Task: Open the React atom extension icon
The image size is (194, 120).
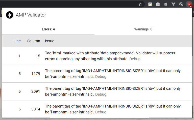Action: coord(165,4)
